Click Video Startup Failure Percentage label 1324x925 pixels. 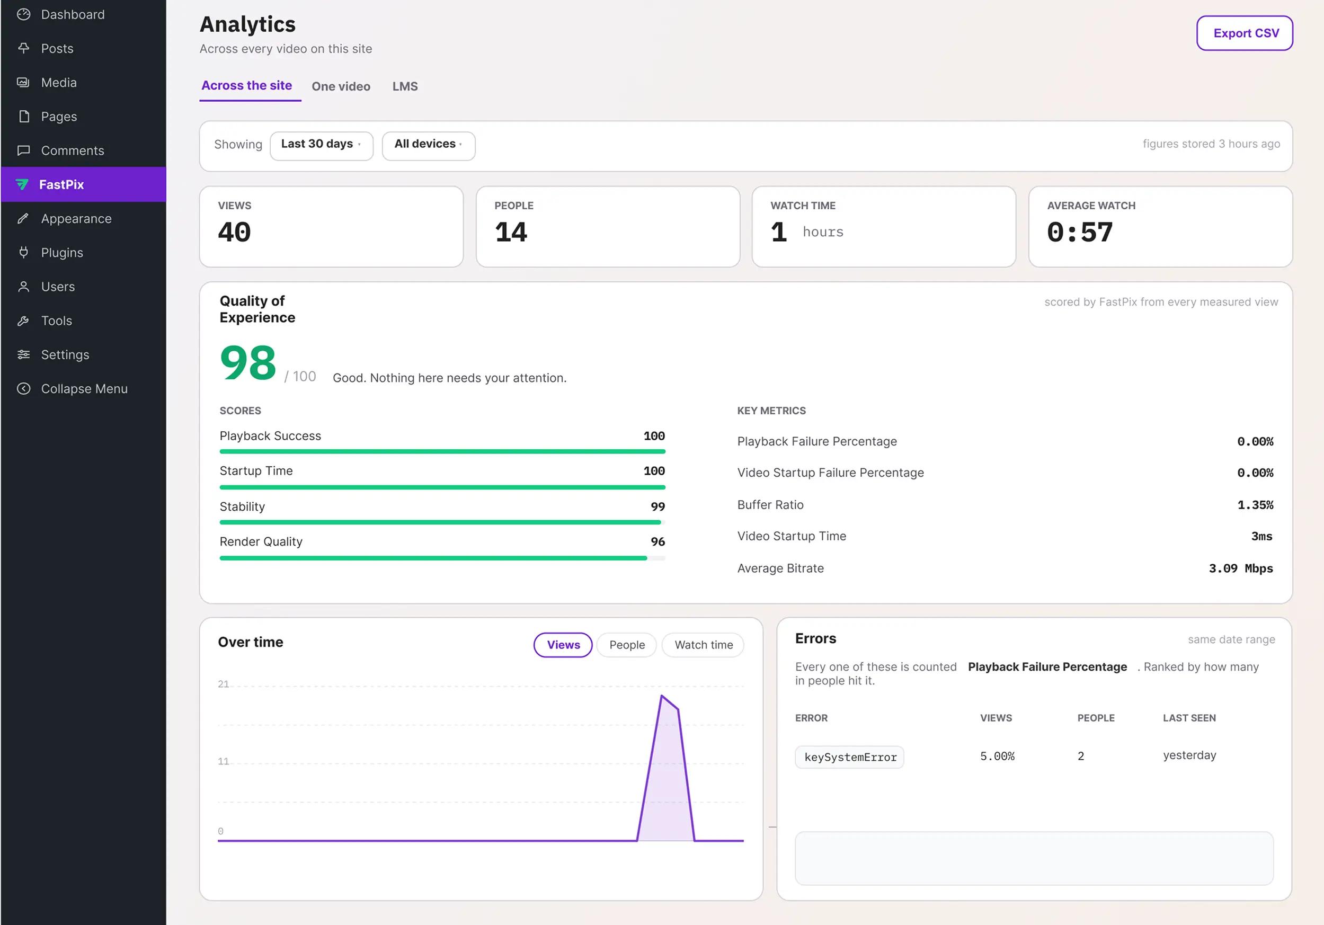tap(830, 473)
